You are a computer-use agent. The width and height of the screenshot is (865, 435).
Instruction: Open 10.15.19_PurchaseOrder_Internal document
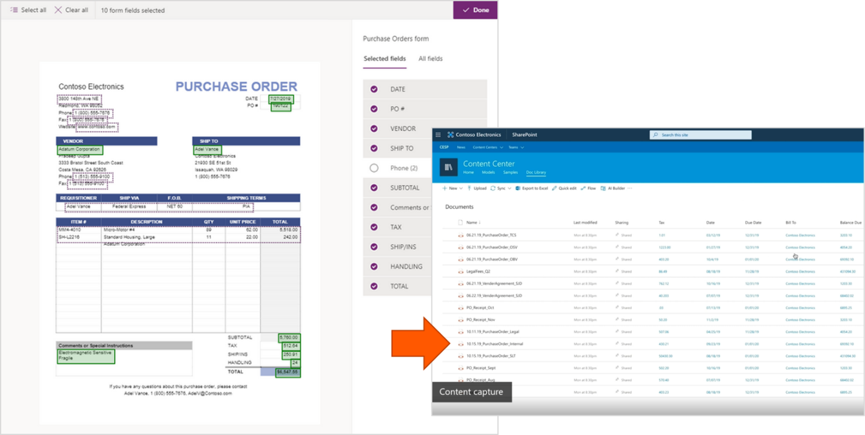point(495,343)
